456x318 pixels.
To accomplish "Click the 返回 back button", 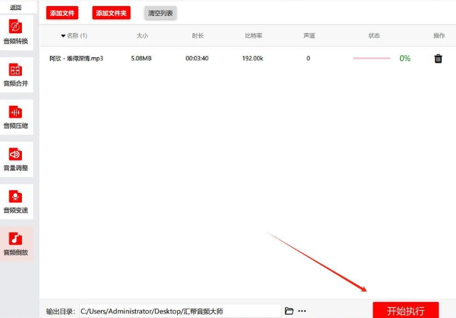I will 16,7.
